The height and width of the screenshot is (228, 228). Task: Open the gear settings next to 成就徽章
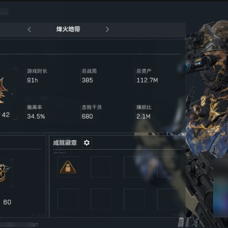click(x=87, y=142)
